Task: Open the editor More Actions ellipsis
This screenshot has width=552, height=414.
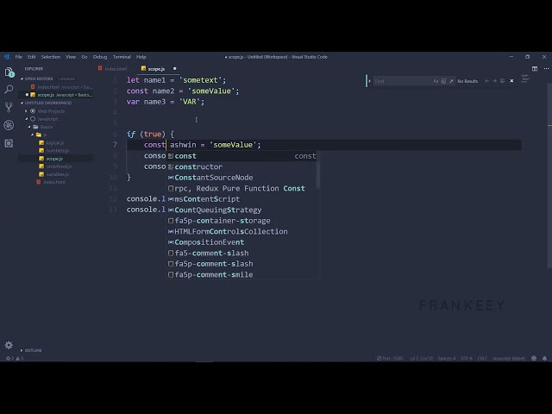Action: (546, 69)
